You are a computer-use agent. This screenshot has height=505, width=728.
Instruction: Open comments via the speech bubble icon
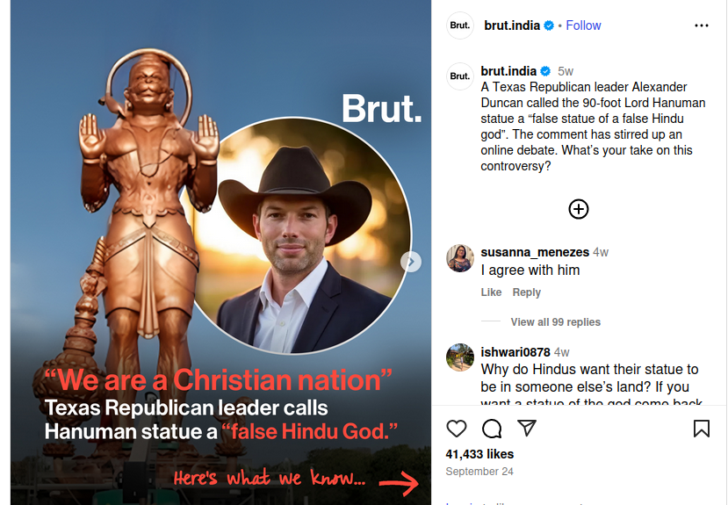(x=492, y=429)
